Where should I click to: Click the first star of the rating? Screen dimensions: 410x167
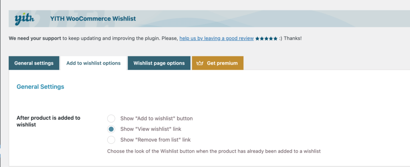click(257, 39)
